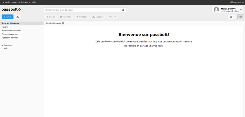245x117 pixels.
Task: Open the columns view dropdown
Action: (x=232, y=17)
